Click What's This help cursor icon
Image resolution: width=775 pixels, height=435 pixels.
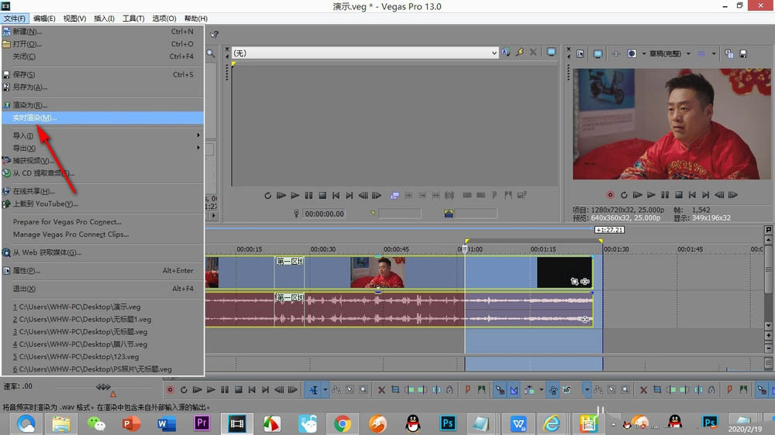click(x=214, y=35)
